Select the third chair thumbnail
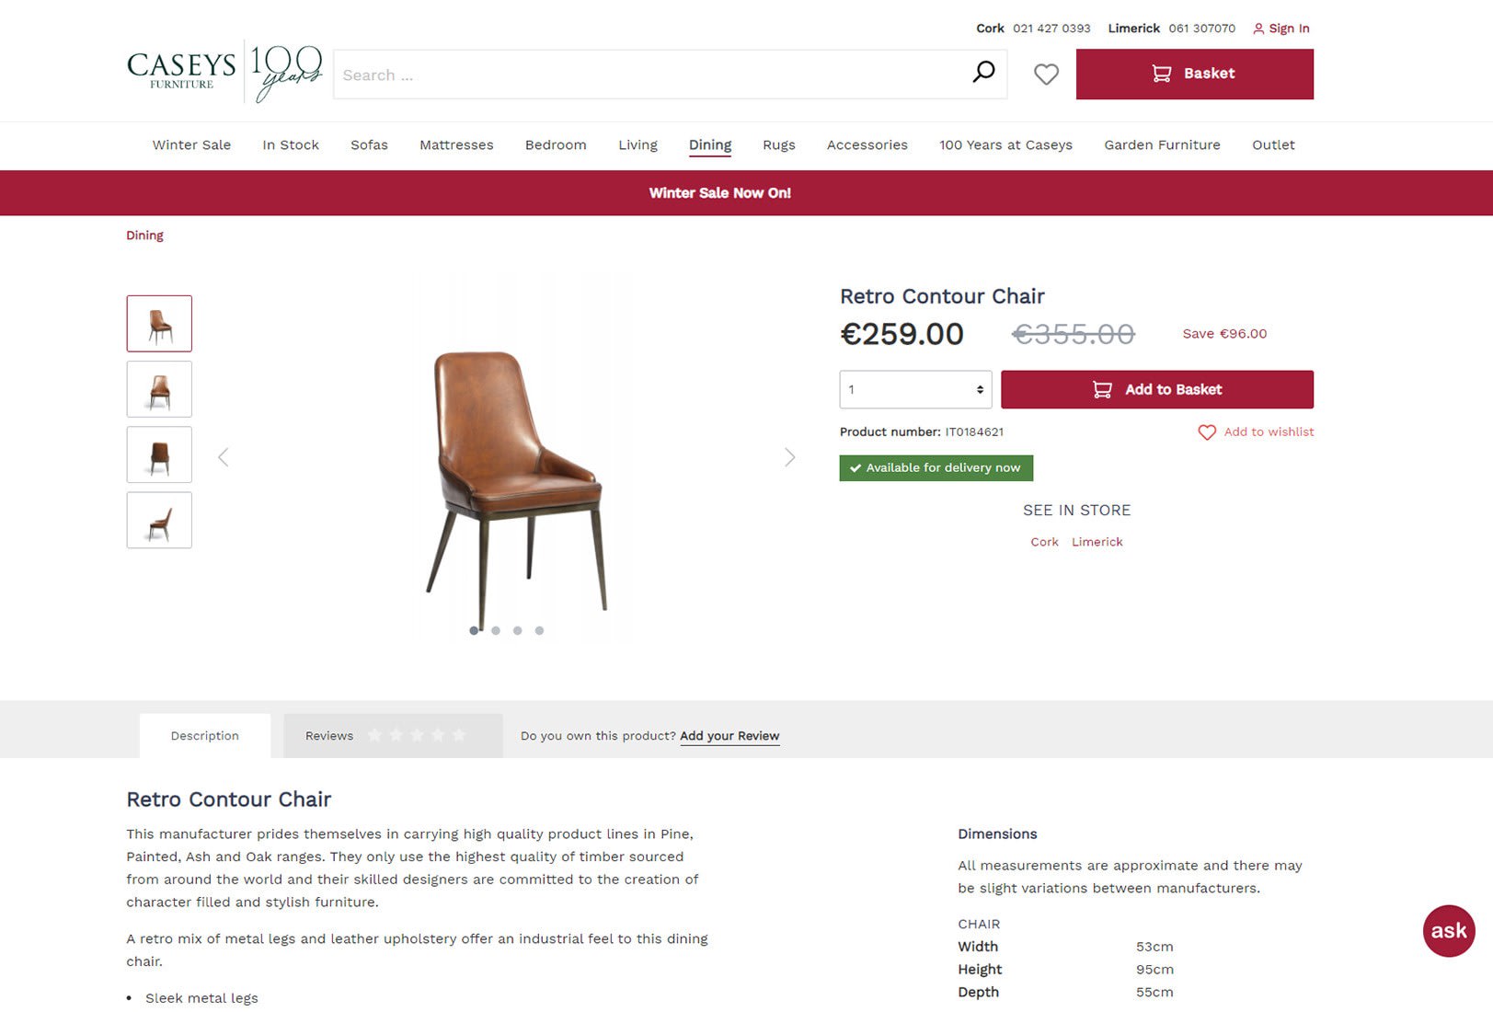Screen dimensions: 1493x1012 pyautogui.click(x=159, y=454)
